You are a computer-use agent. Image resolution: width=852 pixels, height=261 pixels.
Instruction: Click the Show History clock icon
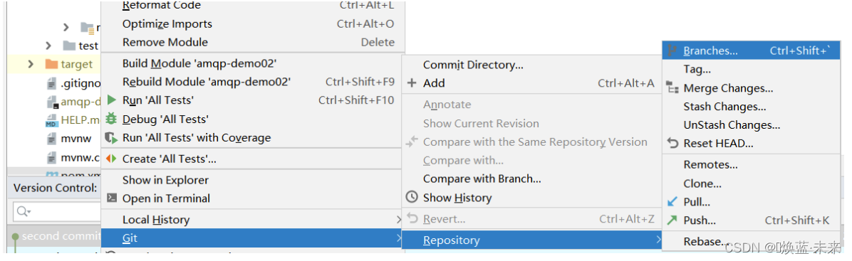(412, 198)
